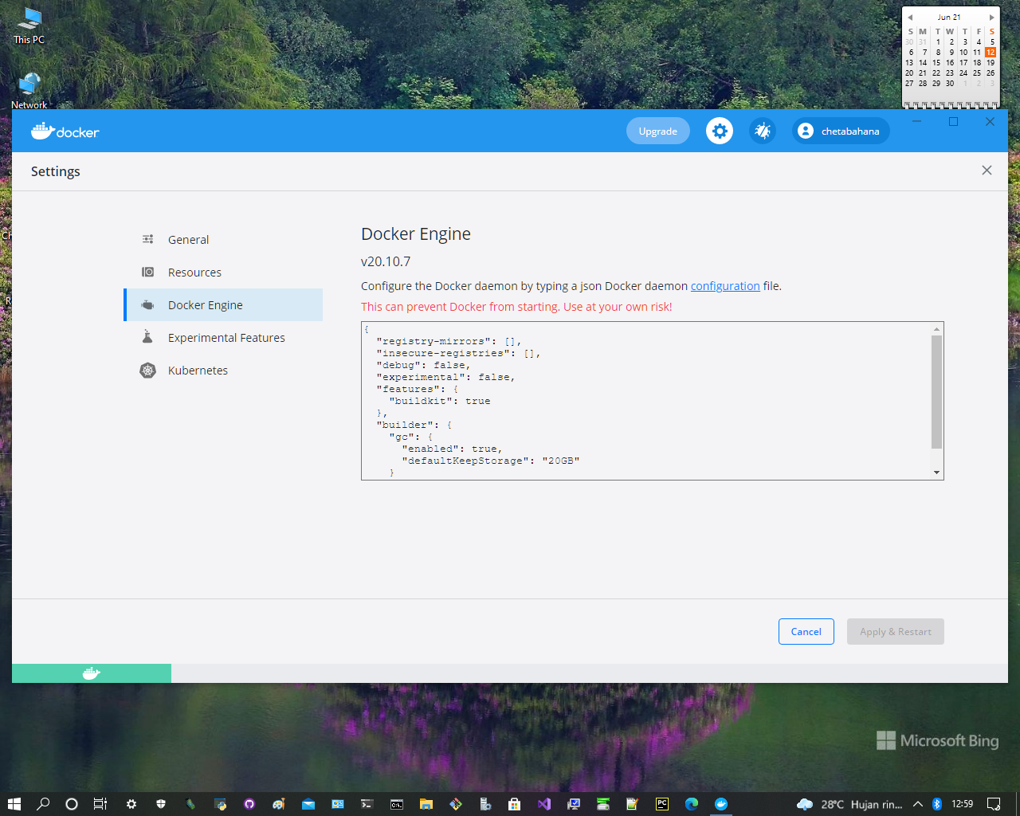This screenshot has height=816, width=1020.
Task: Go to previous month in calendar widget
Action: pyautogui.click(x=910, y=17)
